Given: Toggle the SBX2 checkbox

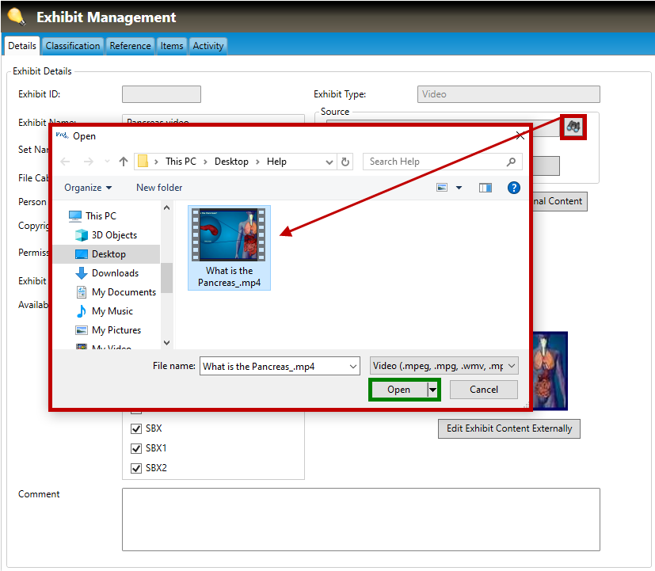Looking at the screenshot, I should (x=135, y=468).
